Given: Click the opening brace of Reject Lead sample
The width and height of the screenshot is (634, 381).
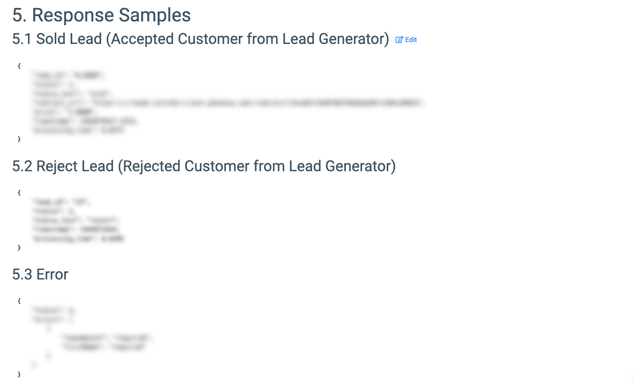Looking at the screenshot, I should (19, 192).
